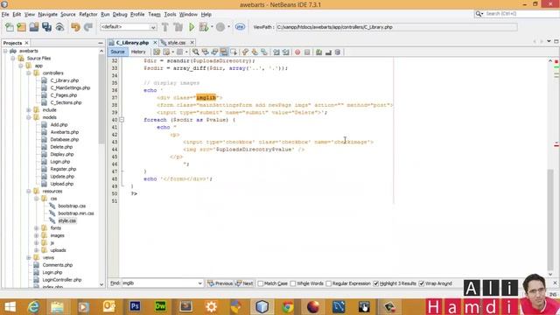Uncheck the Wrap Around checkbox

(422, 283)
